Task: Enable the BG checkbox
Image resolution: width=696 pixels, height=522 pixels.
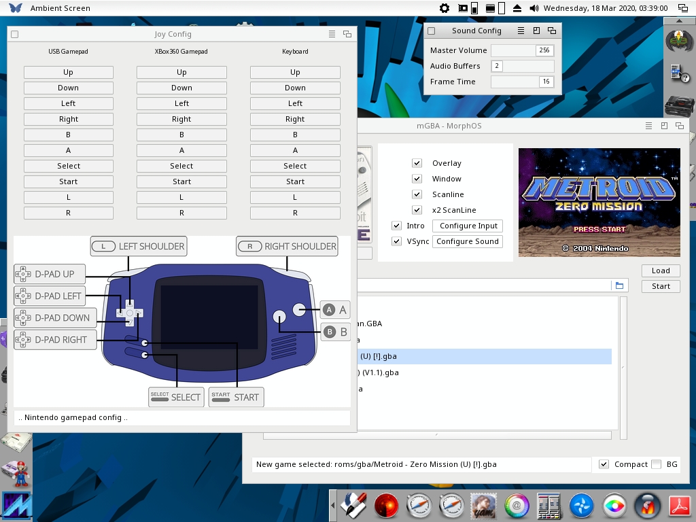Action: pyautogui.click(x=656, y=464)
